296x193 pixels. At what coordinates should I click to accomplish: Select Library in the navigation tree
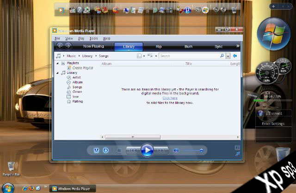72,73
